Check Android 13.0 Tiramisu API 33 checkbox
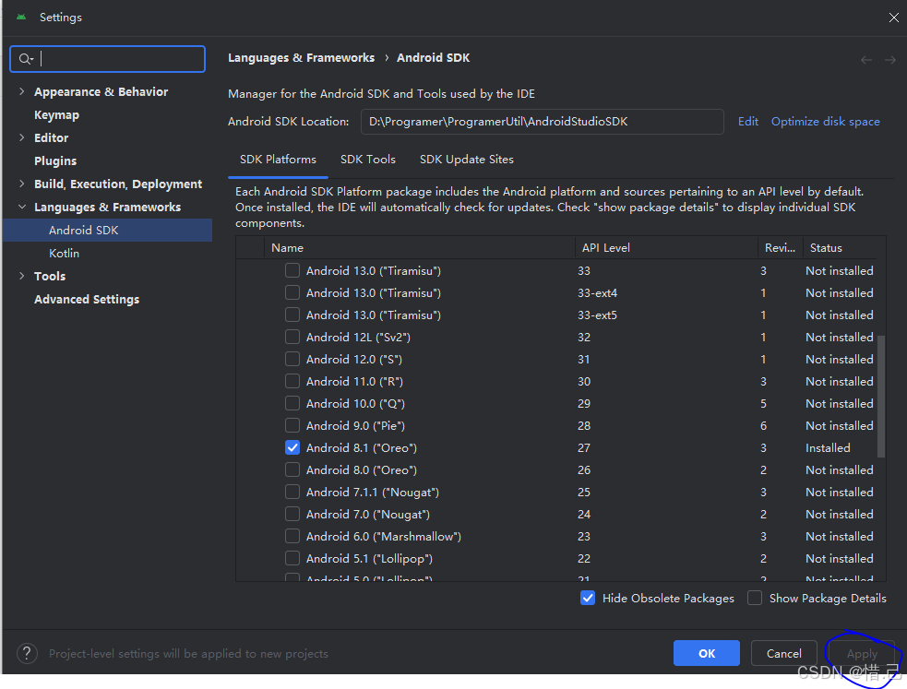The height and width of the screenshot is (689, 907). (292, 270)
